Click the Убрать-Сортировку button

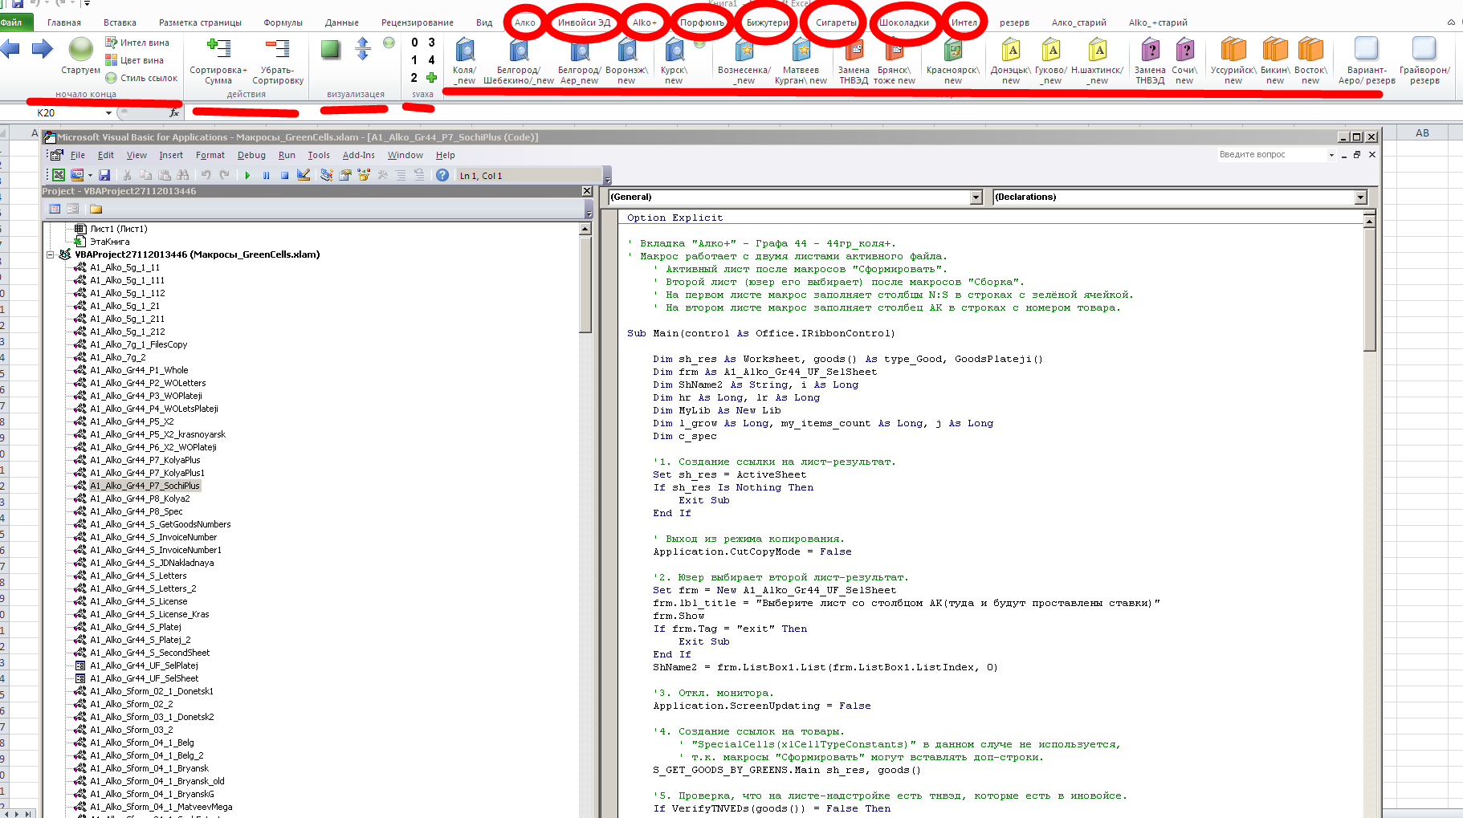pyautogui.click(x=278, y=50)
